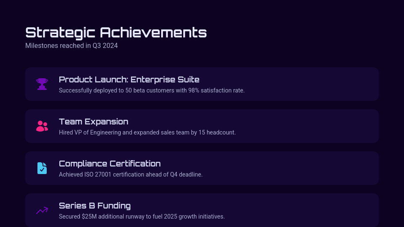This screenshot has height=227, width=404.
Task: Click the Series B Funding heading
Action: [x=95, y=206]
